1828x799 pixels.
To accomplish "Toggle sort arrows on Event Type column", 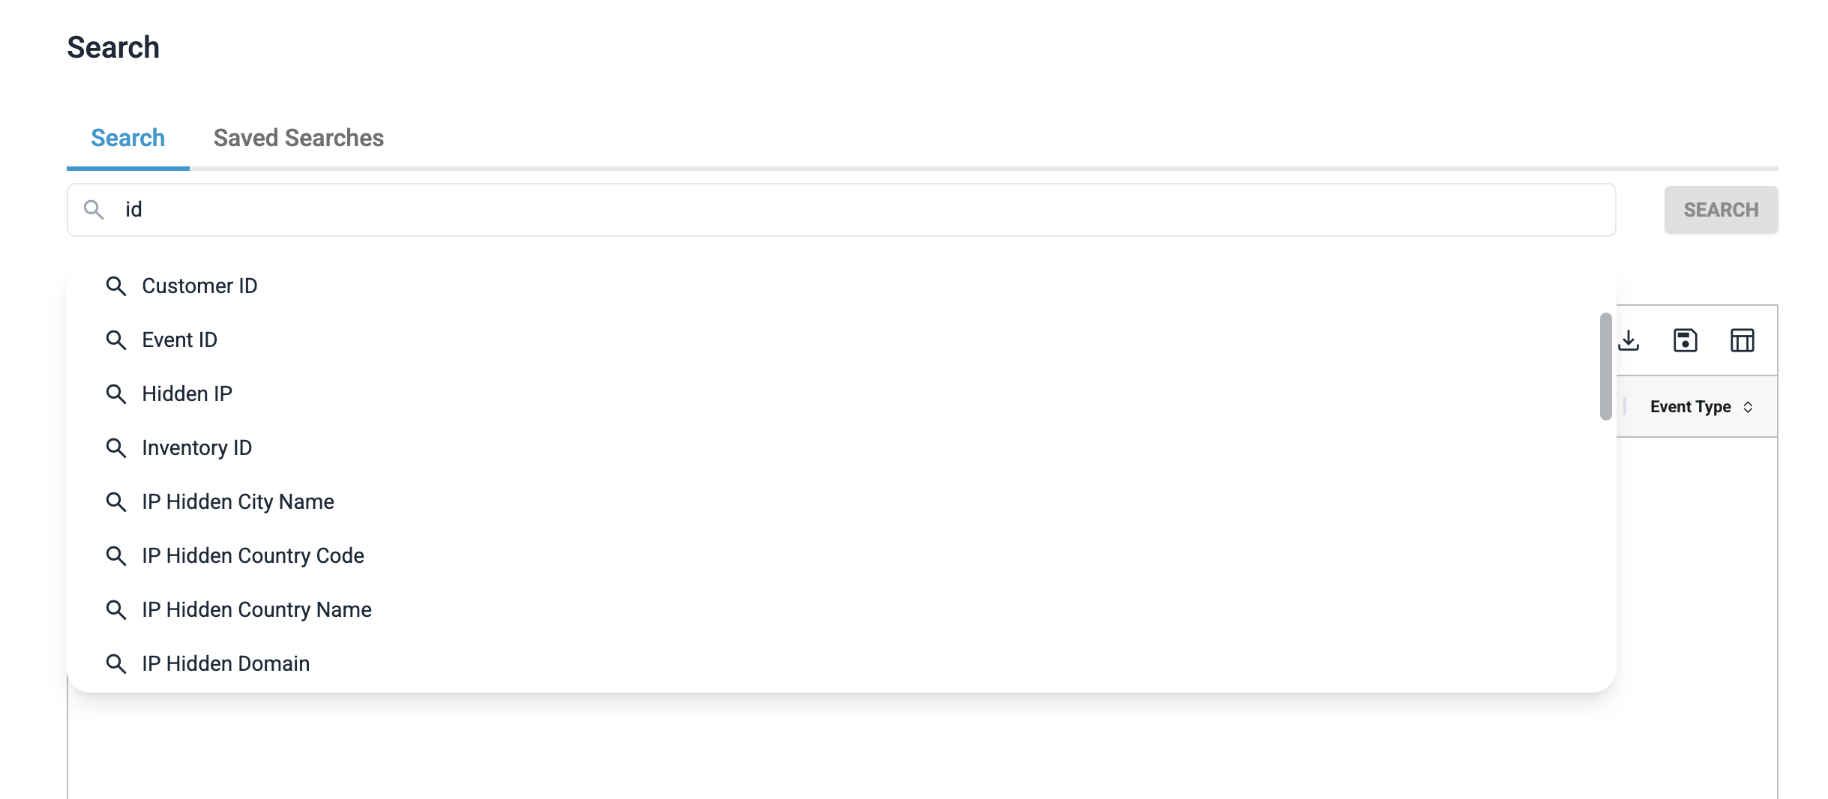I will coord(1748,407).
